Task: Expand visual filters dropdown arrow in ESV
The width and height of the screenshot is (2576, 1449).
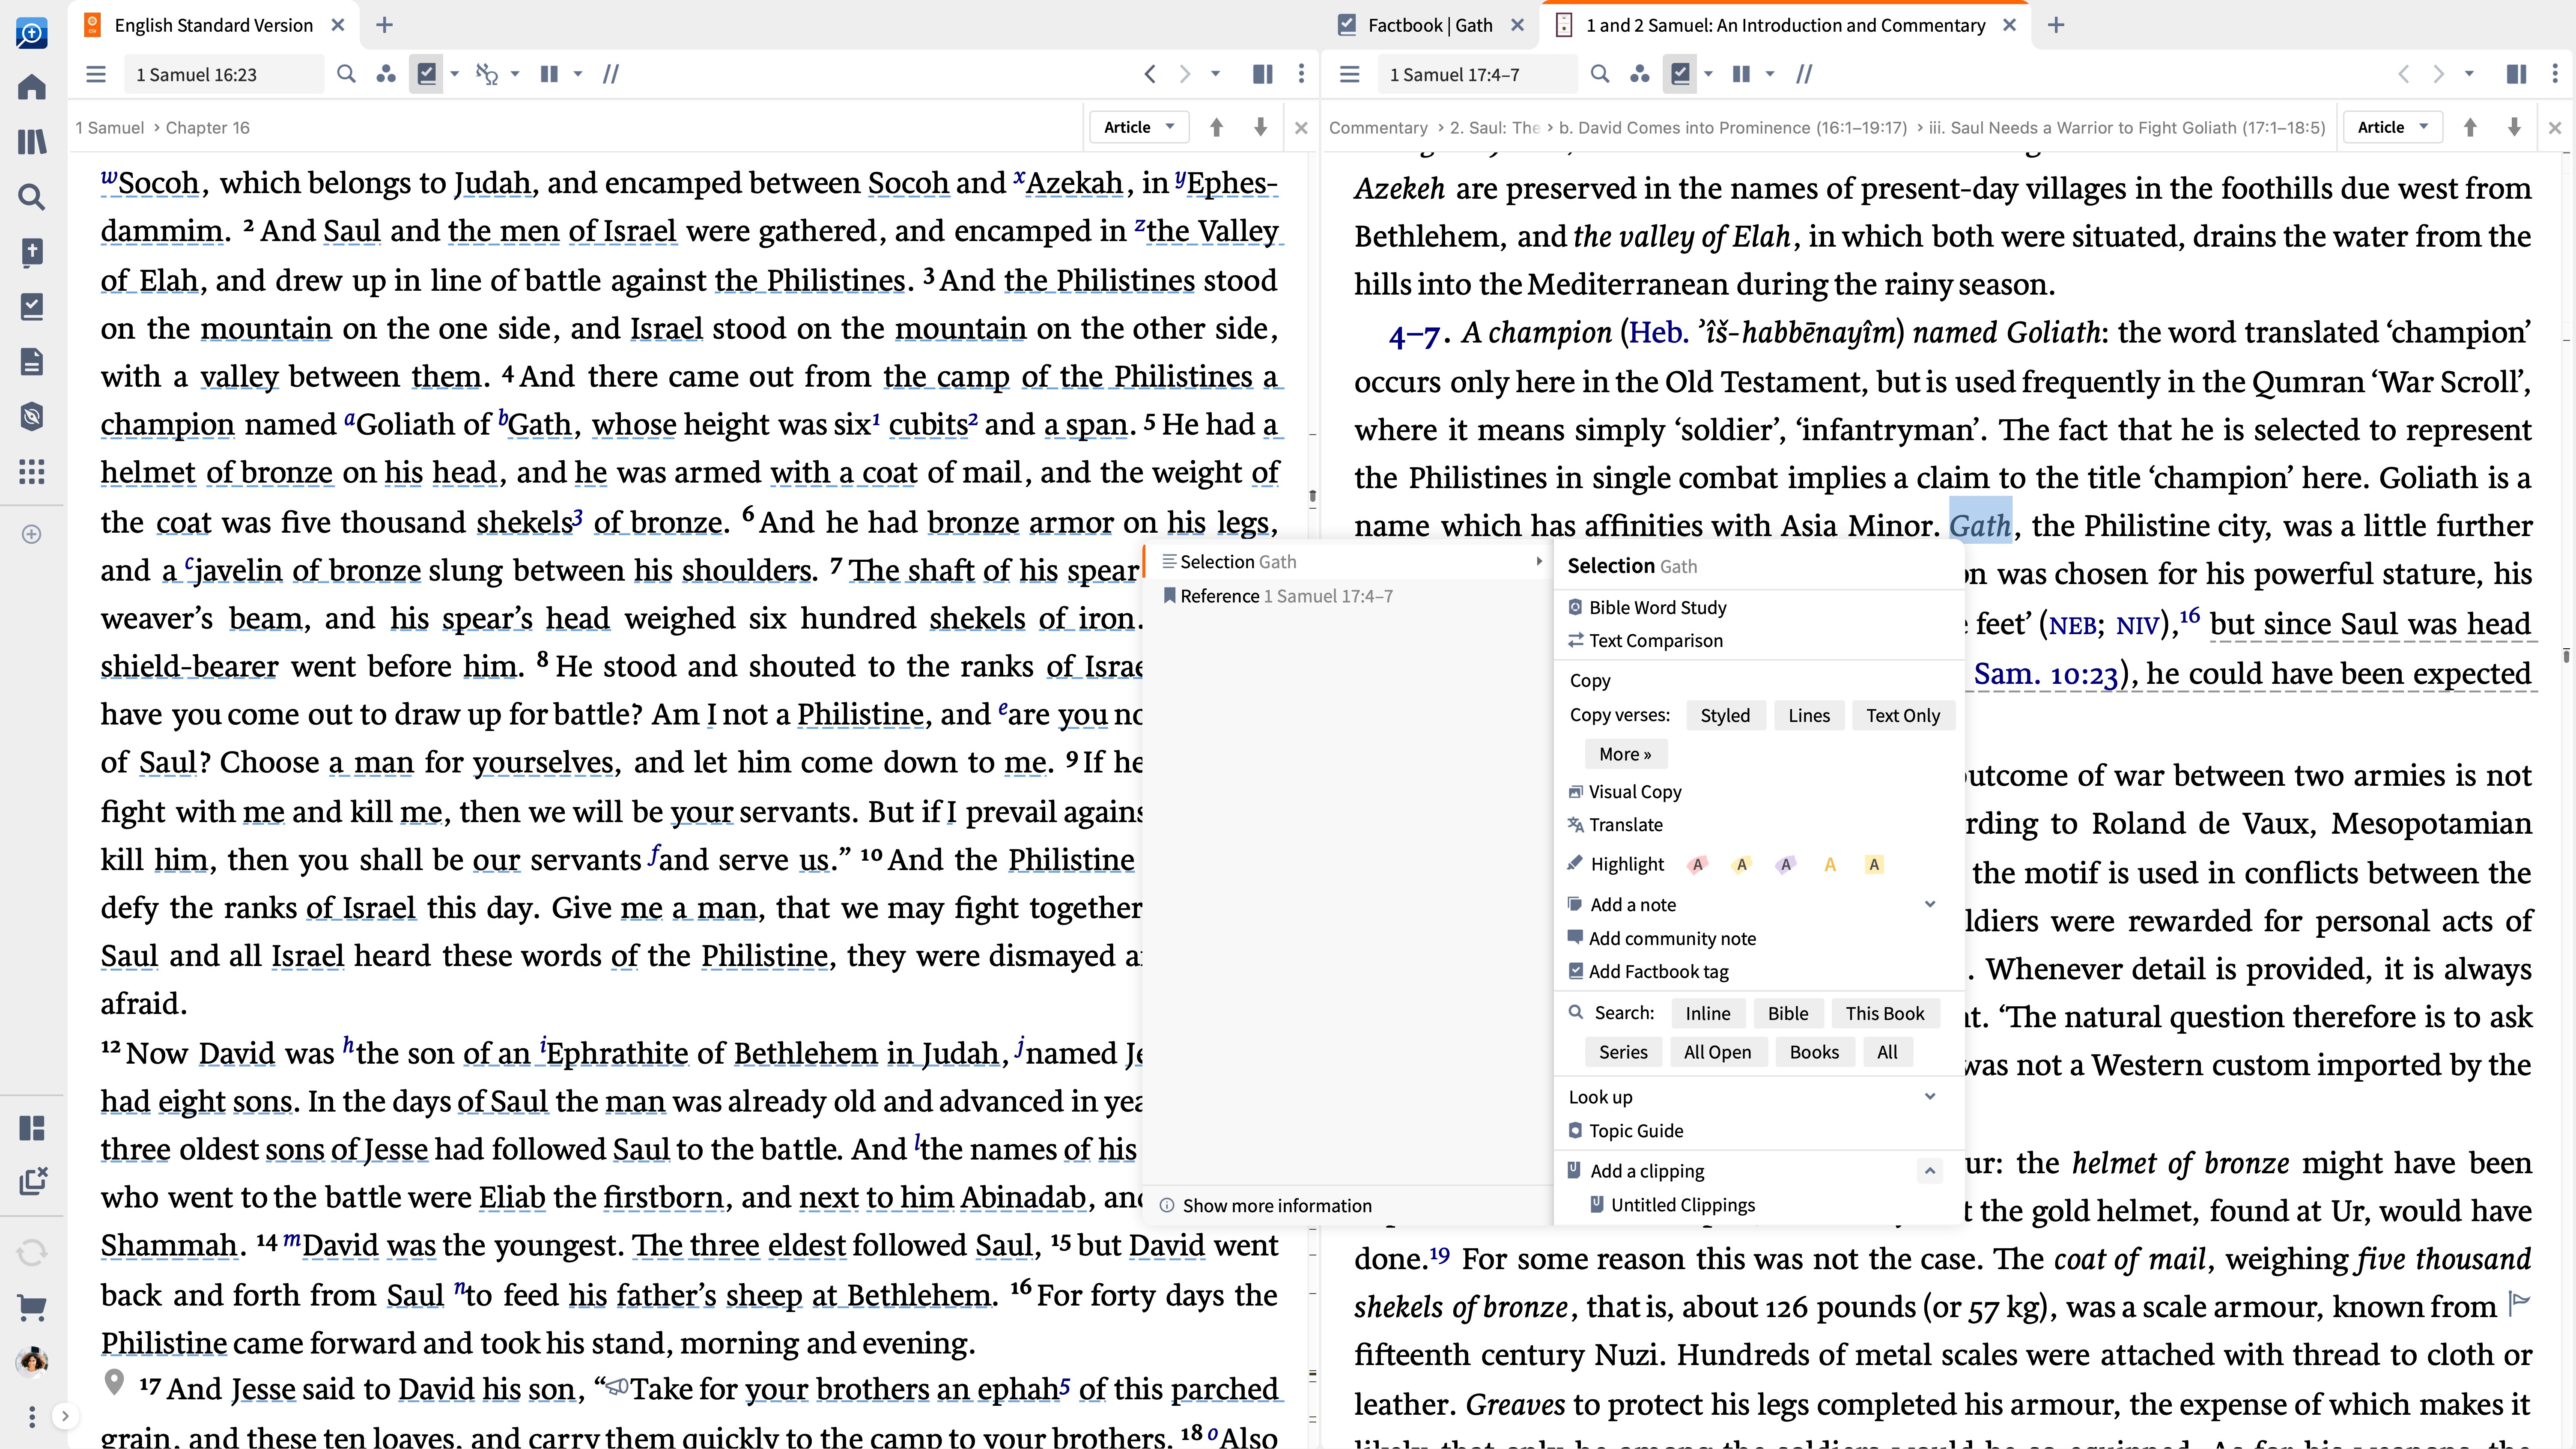Action: tap(455, 74)
